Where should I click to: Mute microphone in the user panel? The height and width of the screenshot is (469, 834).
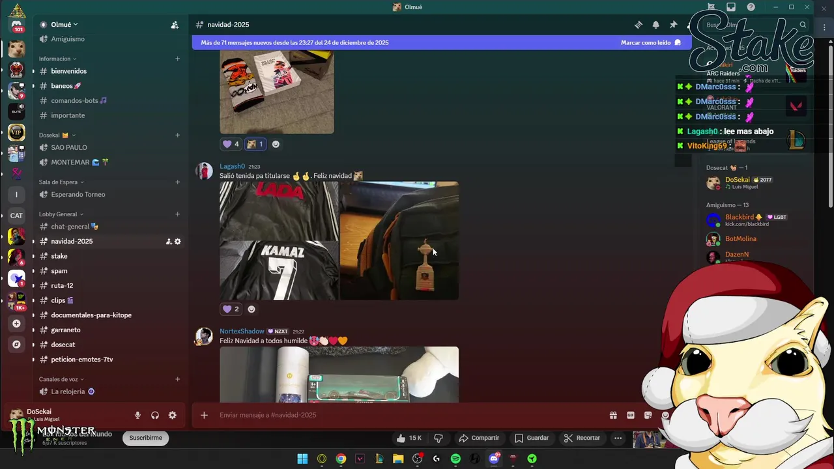[x=137, y=416]
